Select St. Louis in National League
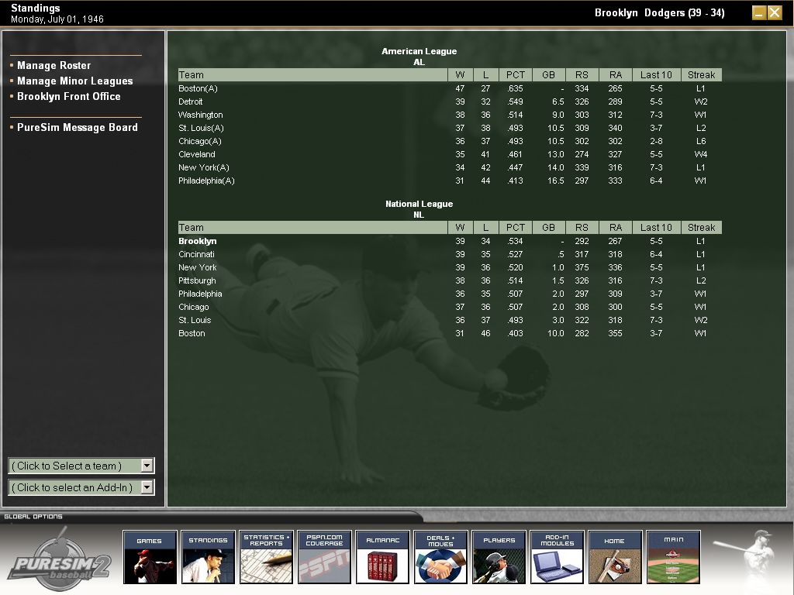794x595 pixels. click(x=450, y=320)
